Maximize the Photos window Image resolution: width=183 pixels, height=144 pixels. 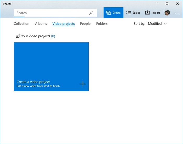tap(167, 4)
